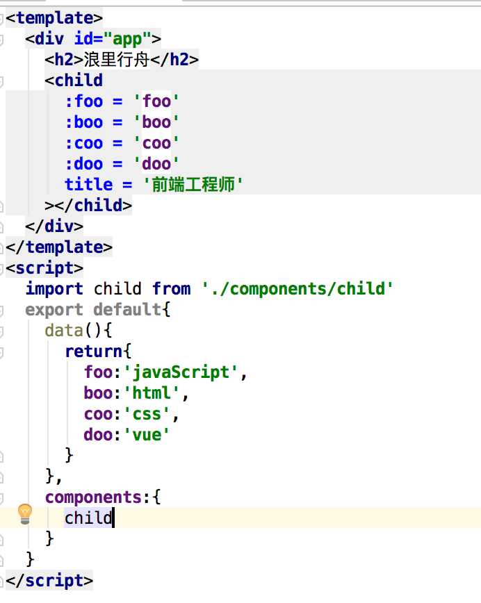The image size is (481, 603).
Task: Click the 'id' attribute of the div
Action: pyautogui.click(x=83, y=39)
